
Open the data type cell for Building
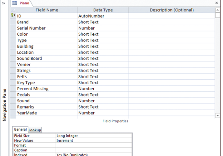pos(103,46)
